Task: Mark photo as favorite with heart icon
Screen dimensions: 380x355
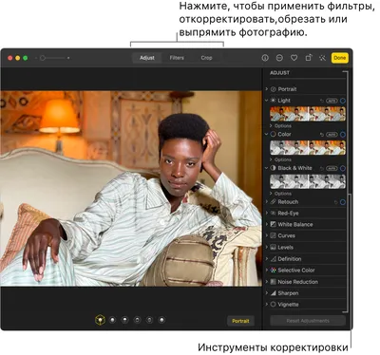Action: 294,58
